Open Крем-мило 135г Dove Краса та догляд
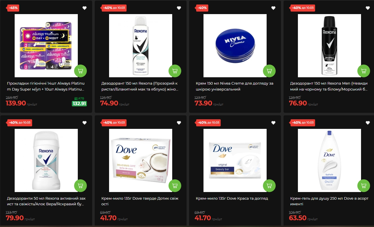This screenshot has width=374, height=227. point(232,198)
